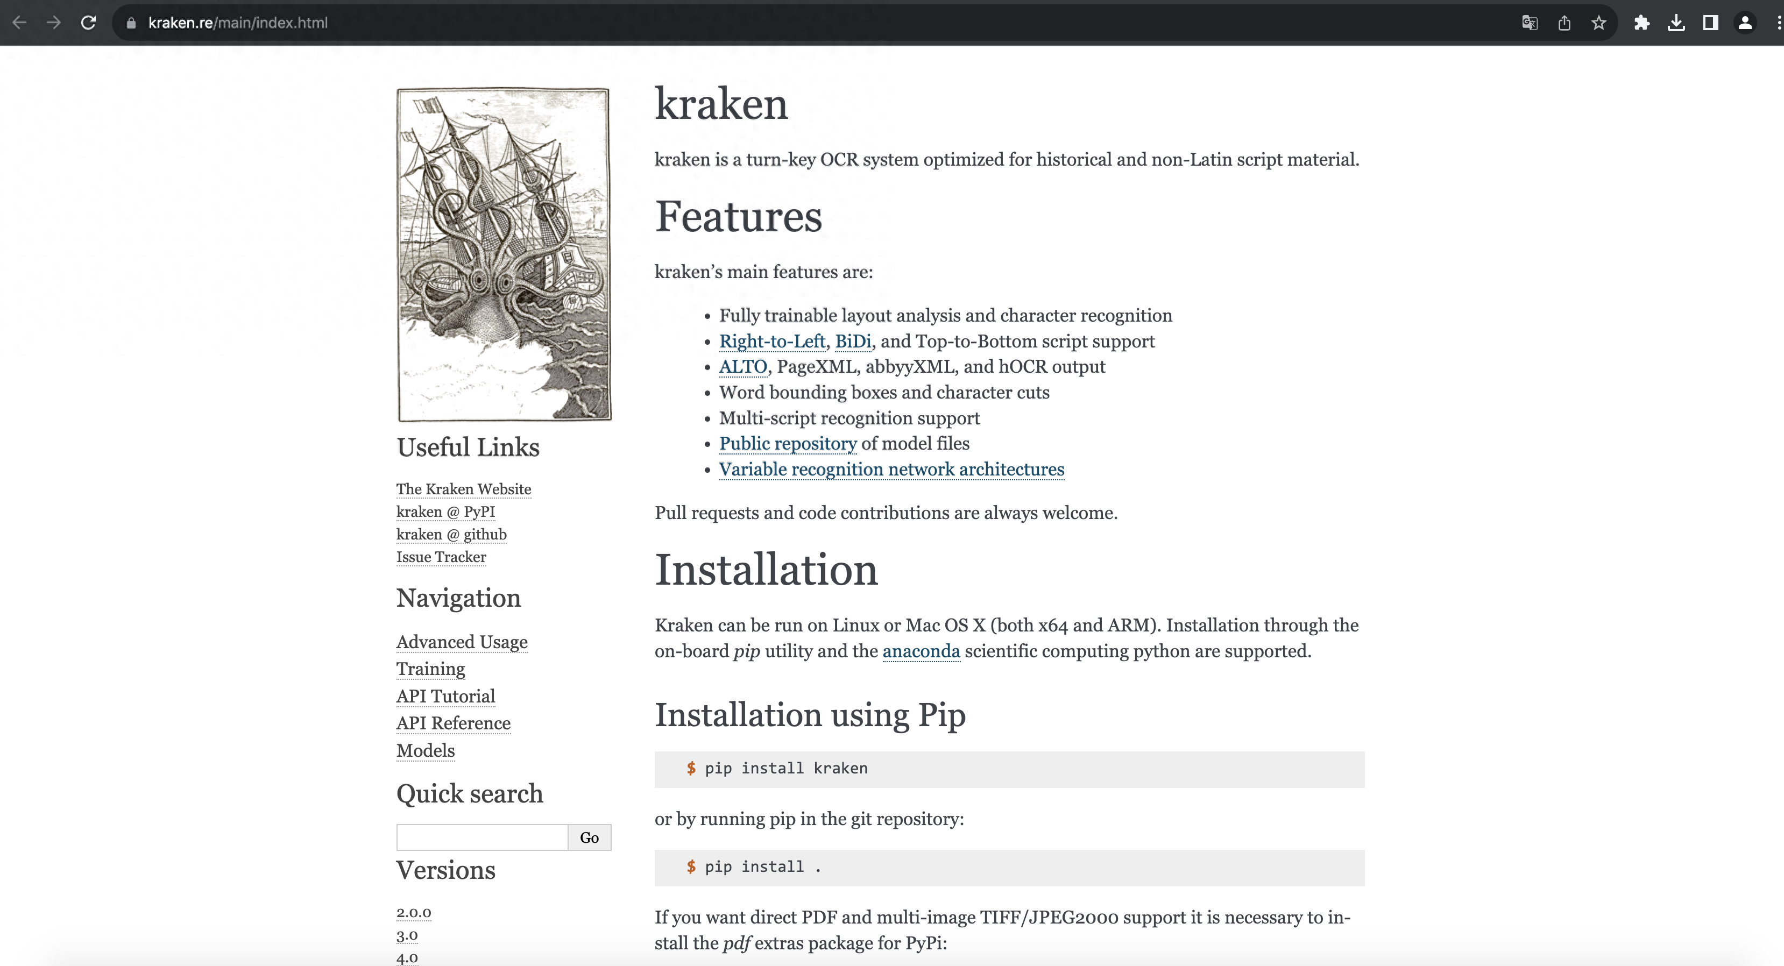Open browser extensions puzzle icon
Viewport: 1784px width, 966px height.
(1641, 23)
